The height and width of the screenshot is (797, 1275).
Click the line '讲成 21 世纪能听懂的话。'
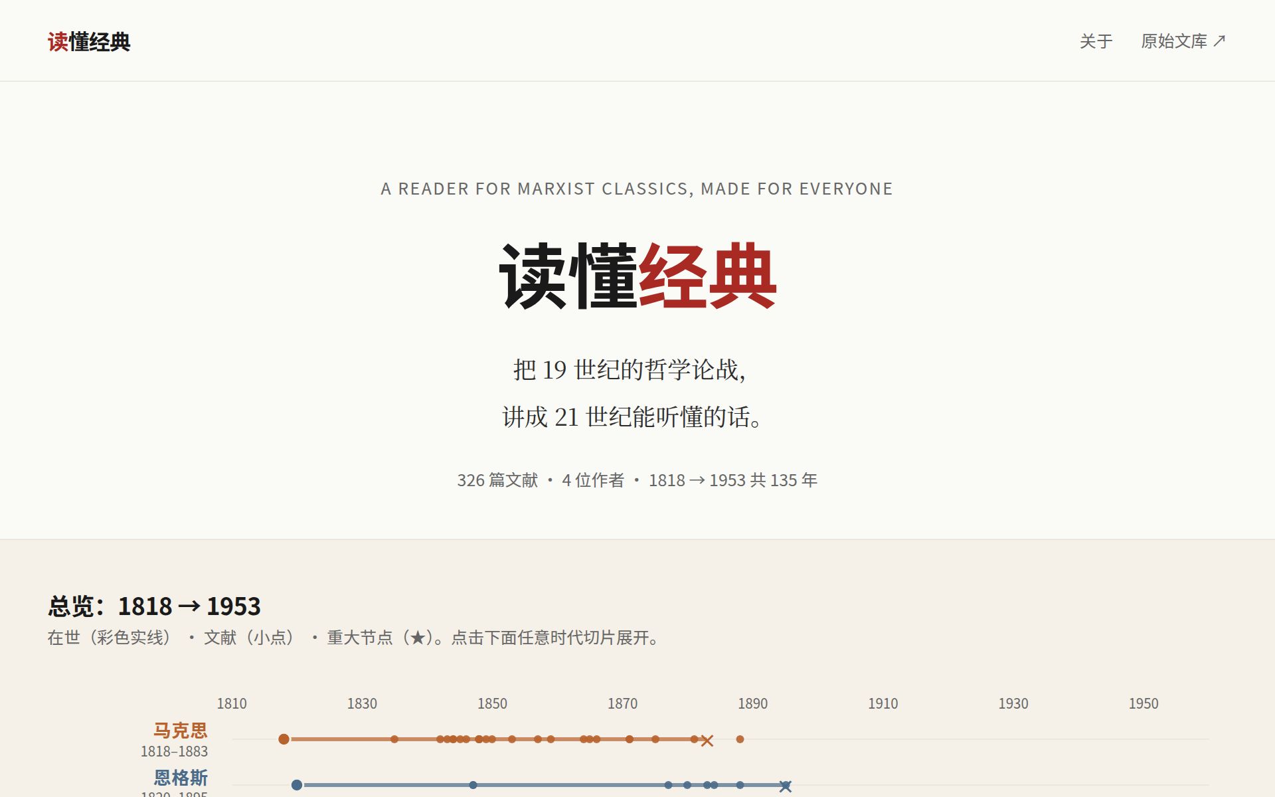(x=632, y=417)
